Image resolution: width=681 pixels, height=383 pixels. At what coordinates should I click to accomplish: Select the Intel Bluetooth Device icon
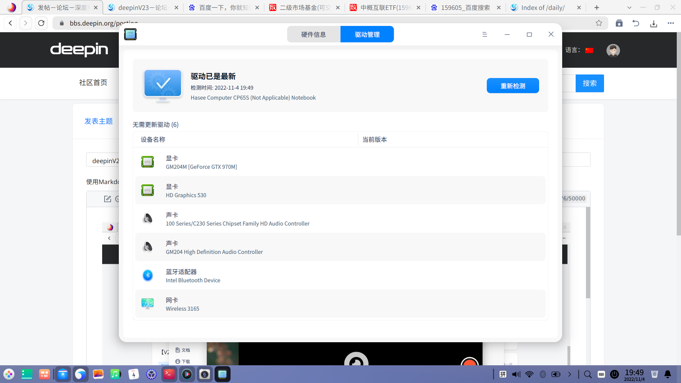point(148,275)
